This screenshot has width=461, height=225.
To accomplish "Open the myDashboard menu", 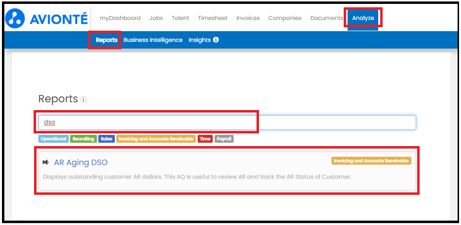I will click(120, 18).
